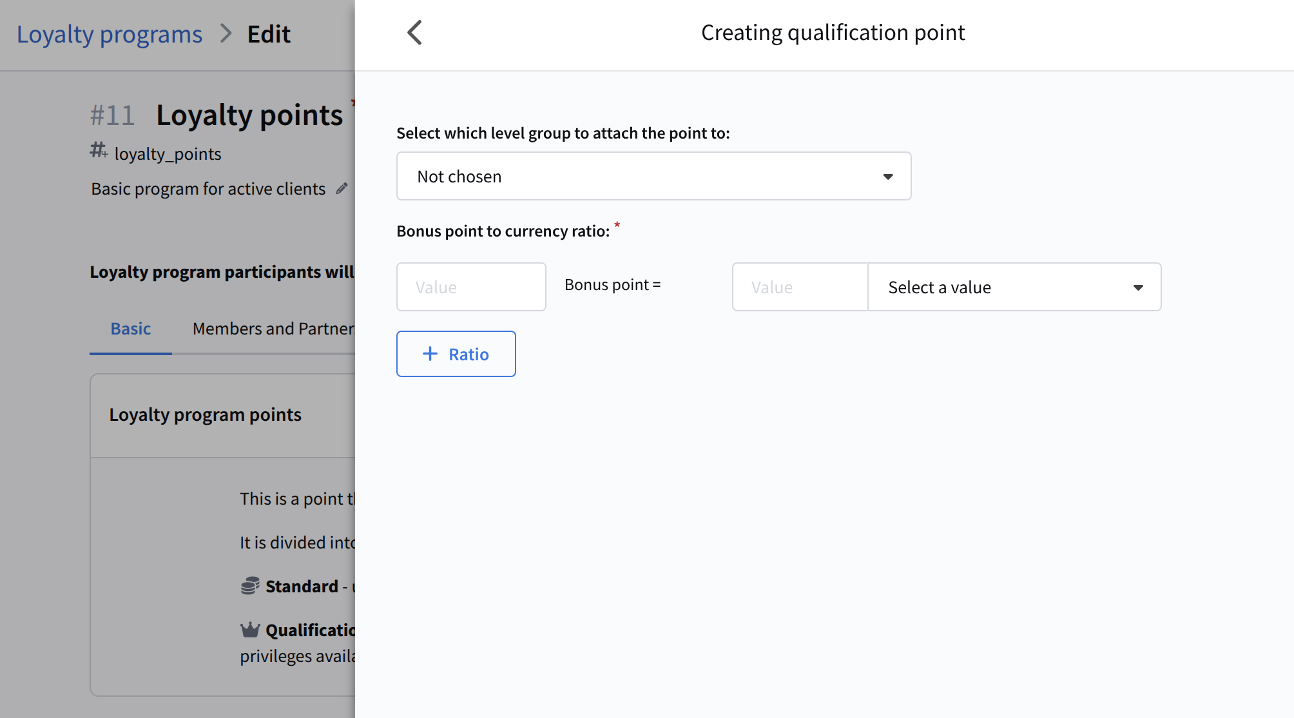Click the hash icon next to loyalty_points

98,150
